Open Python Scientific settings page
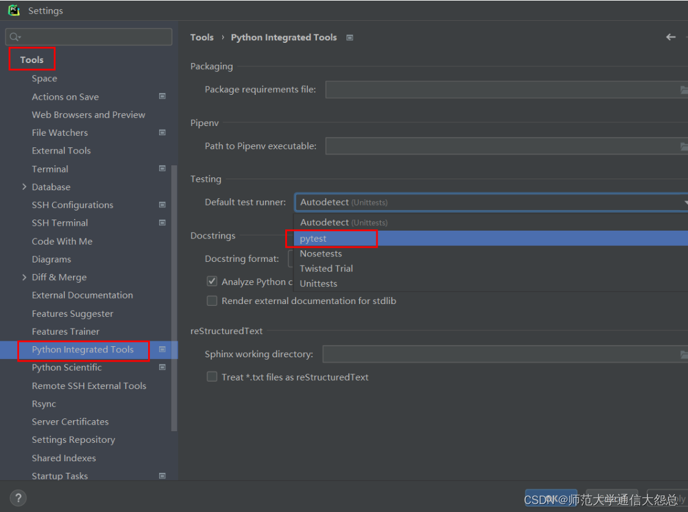 point(67,368)
